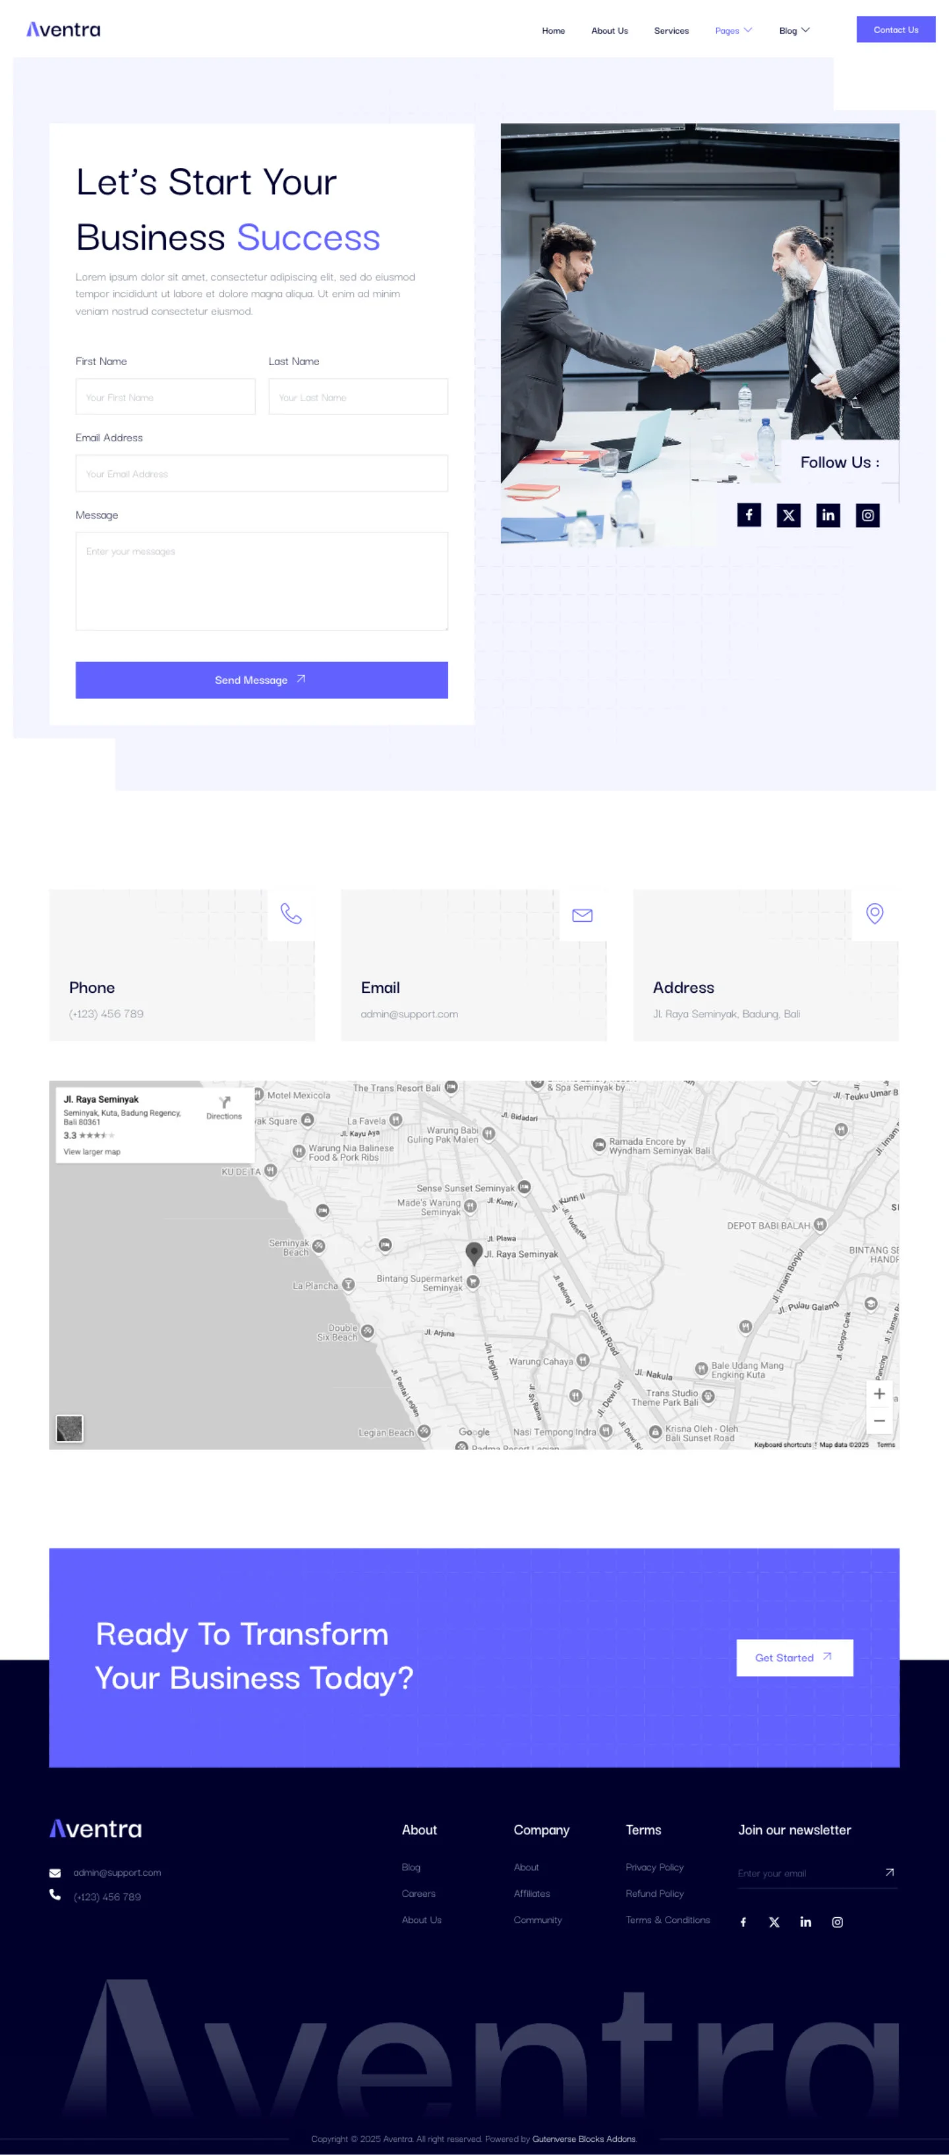Click the footer Instagram icon
The width and height of the screenshot is (949, 2155).
(x=837, y=1922)
